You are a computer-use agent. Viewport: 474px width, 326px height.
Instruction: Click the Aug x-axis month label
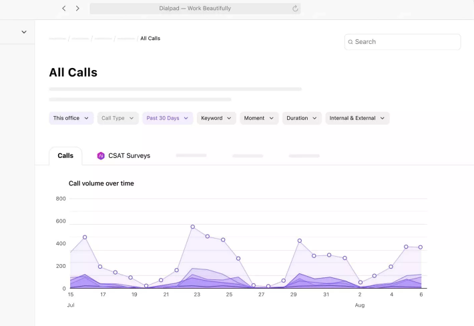click(x=360, y=305)
